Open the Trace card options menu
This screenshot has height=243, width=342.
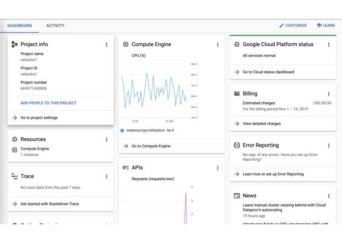pyautogui.click(x=107, y=177)
